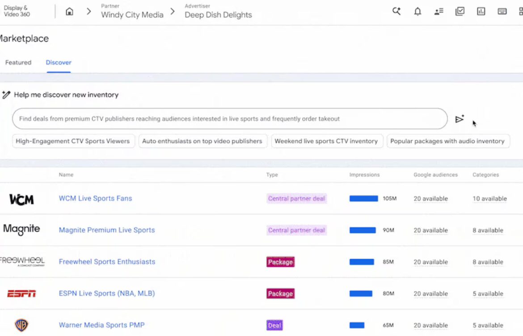Click 8 available categories for Freewheel
The height and width of the screenshot is (336, 523).
488,262
